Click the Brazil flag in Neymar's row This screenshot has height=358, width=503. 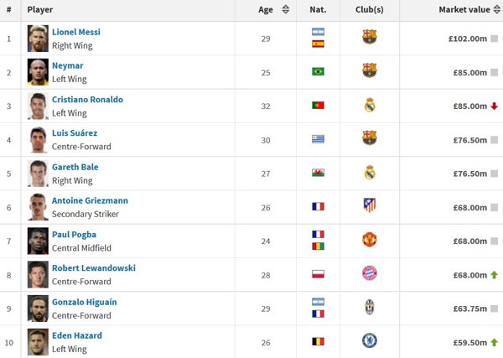[x=318, y=71]
